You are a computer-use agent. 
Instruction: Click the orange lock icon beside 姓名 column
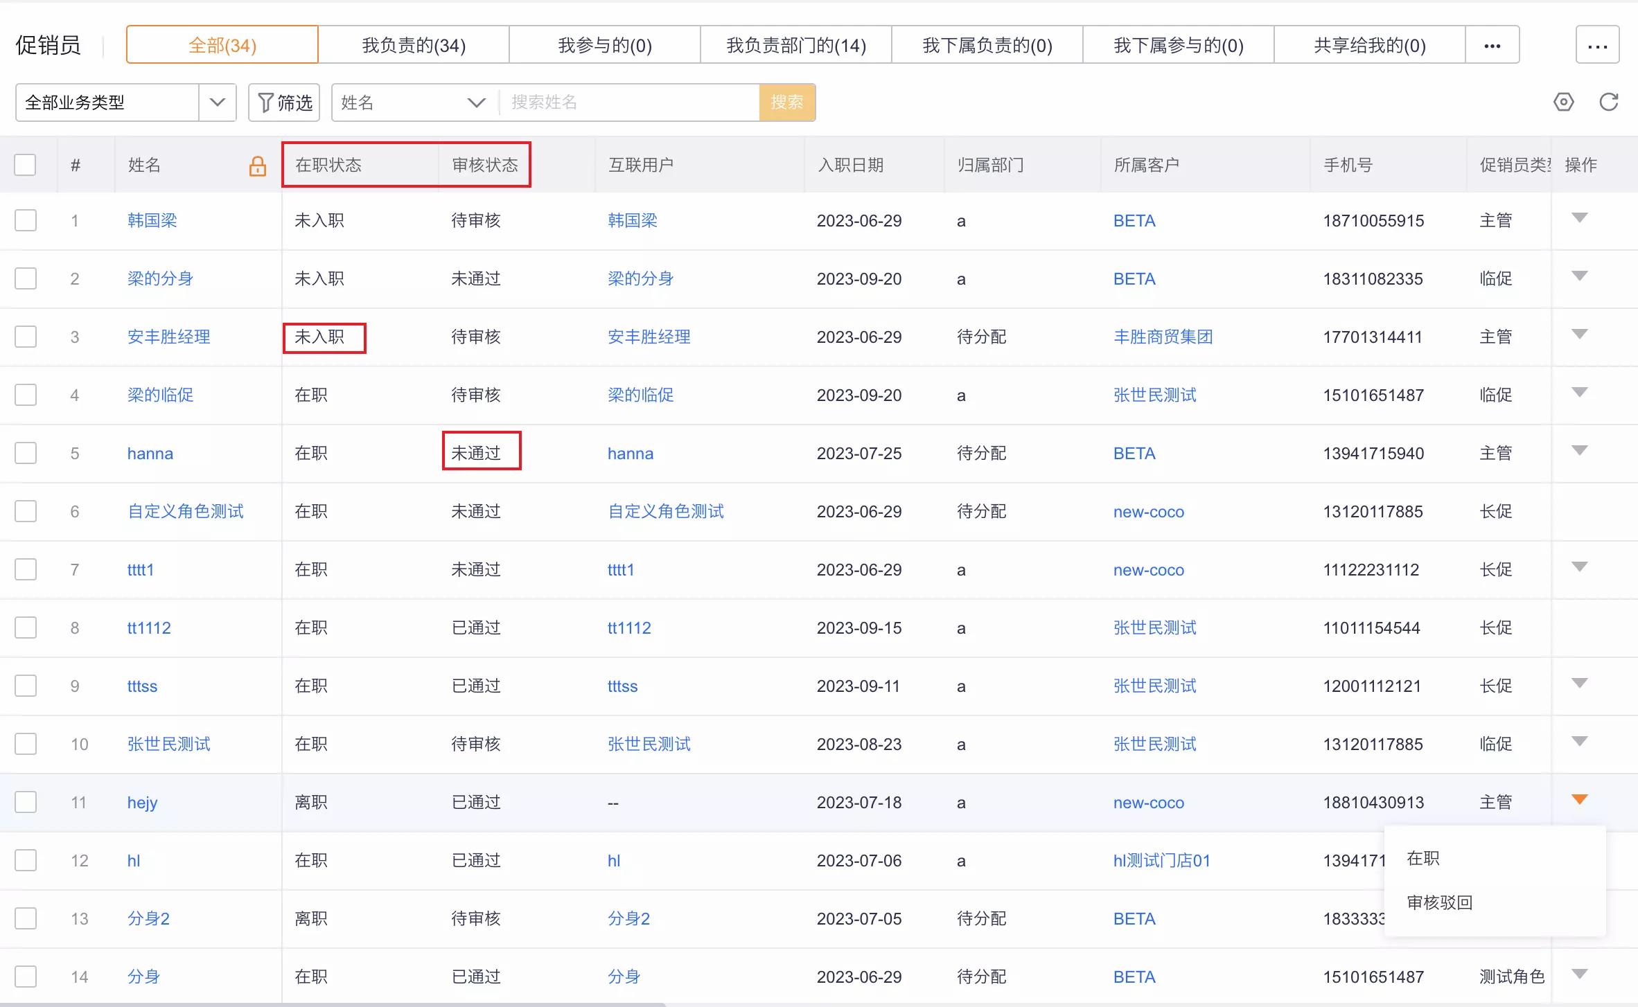pos(258,166)
